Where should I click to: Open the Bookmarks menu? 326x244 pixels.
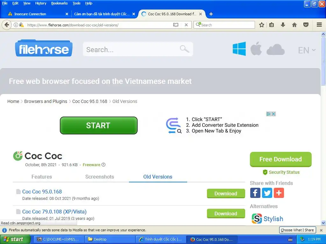point(59,3)
